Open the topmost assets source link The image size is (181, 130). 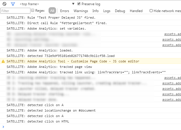(172, 34)
